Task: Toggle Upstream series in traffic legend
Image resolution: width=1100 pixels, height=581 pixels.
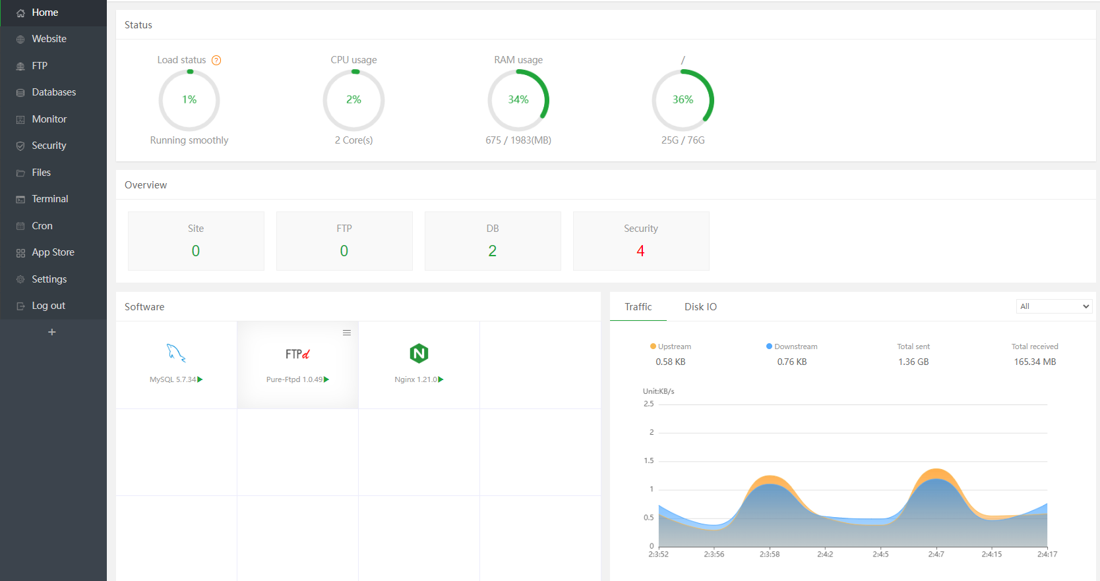Action: (671, 346)
